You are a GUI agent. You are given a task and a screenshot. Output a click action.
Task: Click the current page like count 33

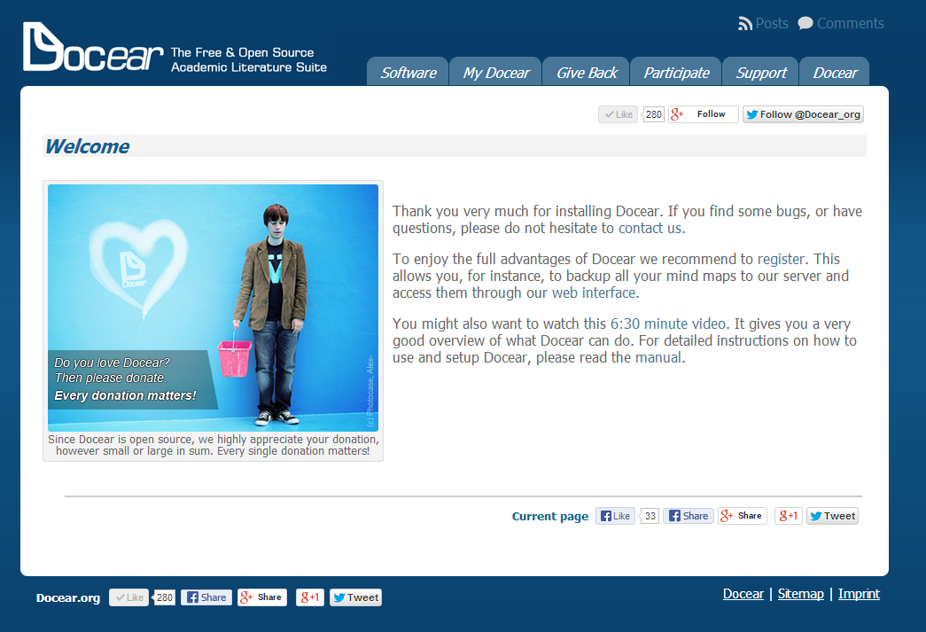[650, 516]
